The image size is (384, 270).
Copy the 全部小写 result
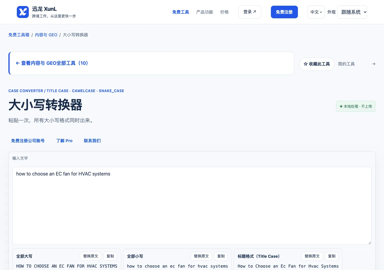221,256
